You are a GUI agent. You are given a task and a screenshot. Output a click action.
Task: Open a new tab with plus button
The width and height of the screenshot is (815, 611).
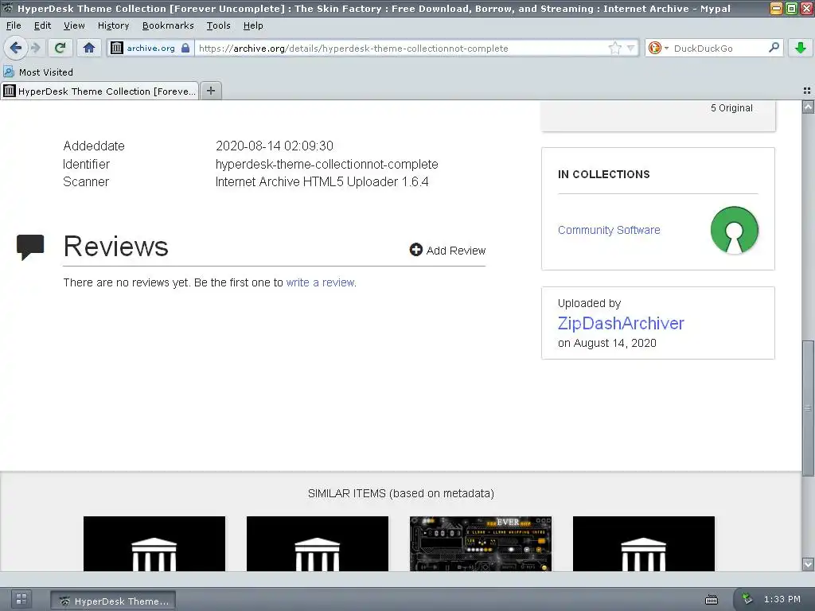pyautogui.click(x=210, y=91)
